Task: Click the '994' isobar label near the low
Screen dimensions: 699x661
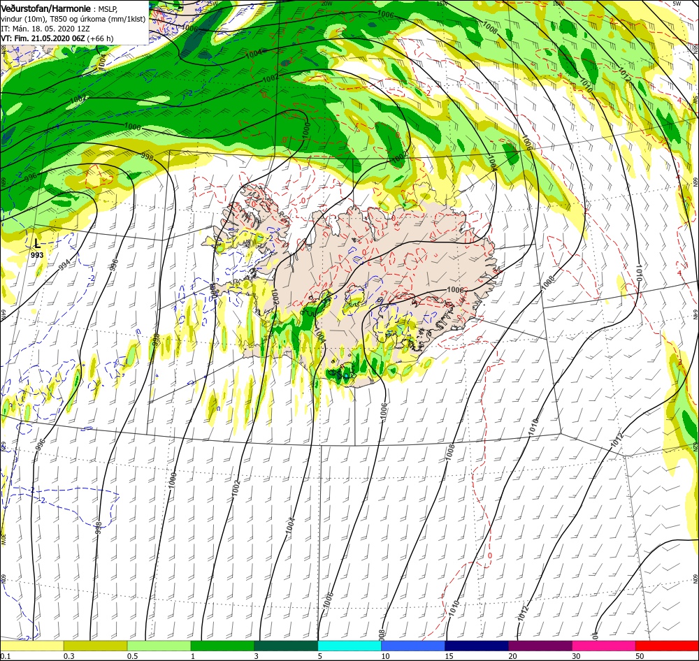Action: (64, 265)
